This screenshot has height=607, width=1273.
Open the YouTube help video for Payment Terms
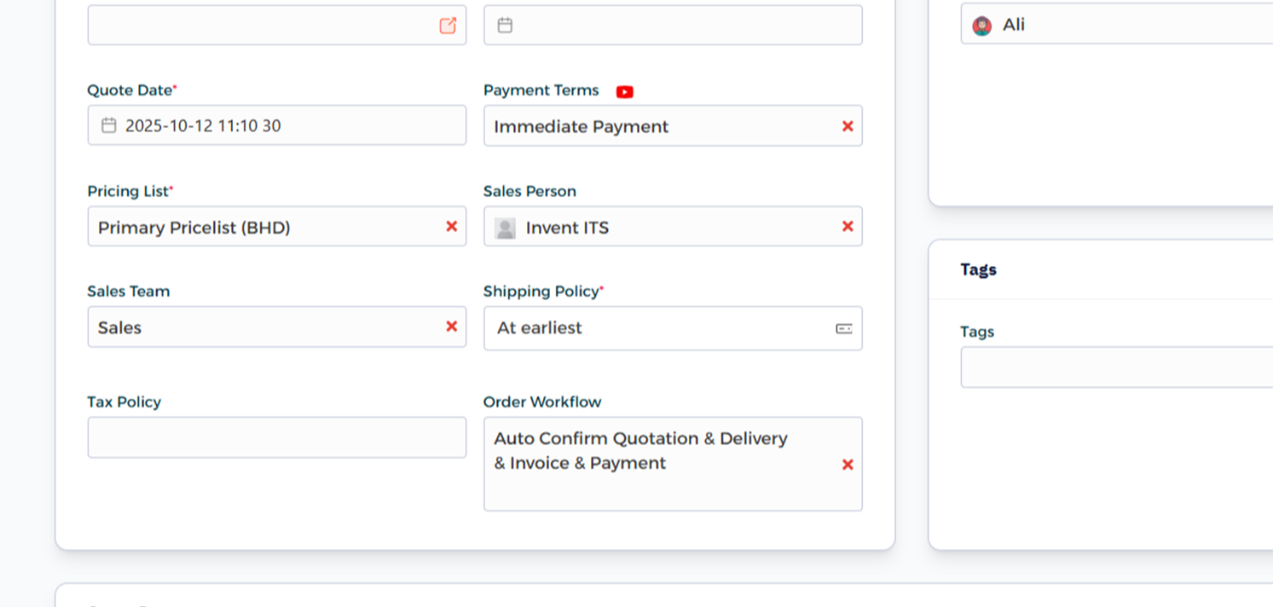(625, 92)
